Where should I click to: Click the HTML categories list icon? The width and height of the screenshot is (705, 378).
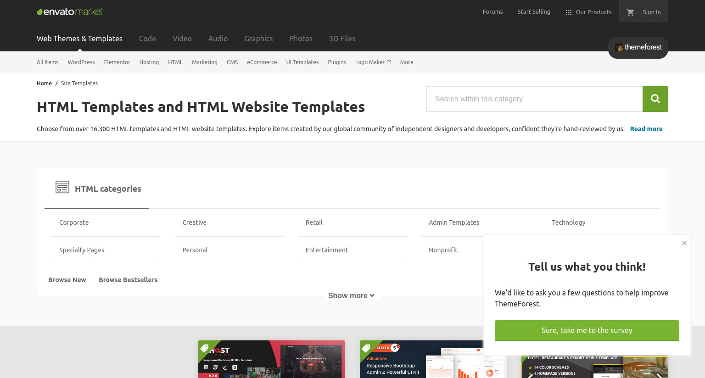62,187
